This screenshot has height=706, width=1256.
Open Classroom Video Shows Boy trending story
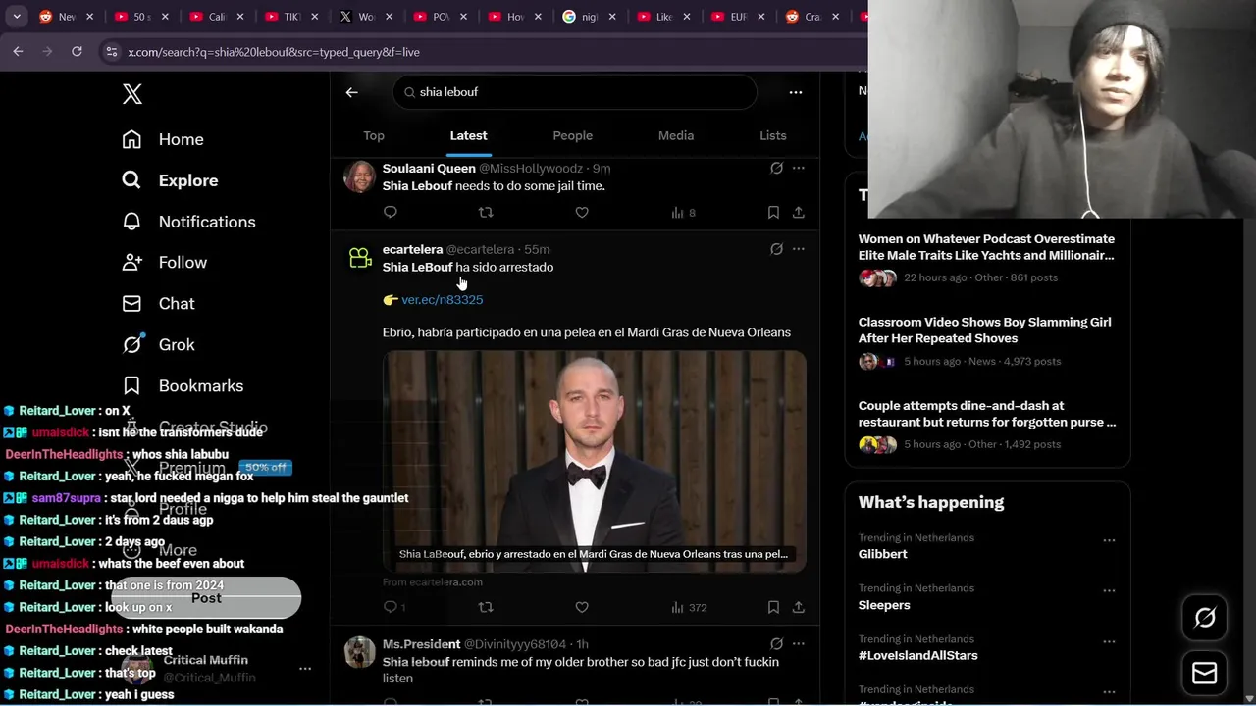tap(987, 341)
